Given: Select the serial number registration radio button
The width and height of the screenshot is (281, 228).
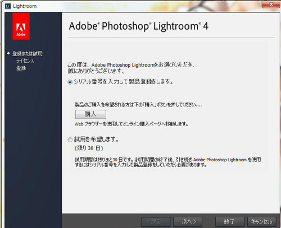Looking at the screenshot, I should tap(70, 82).
